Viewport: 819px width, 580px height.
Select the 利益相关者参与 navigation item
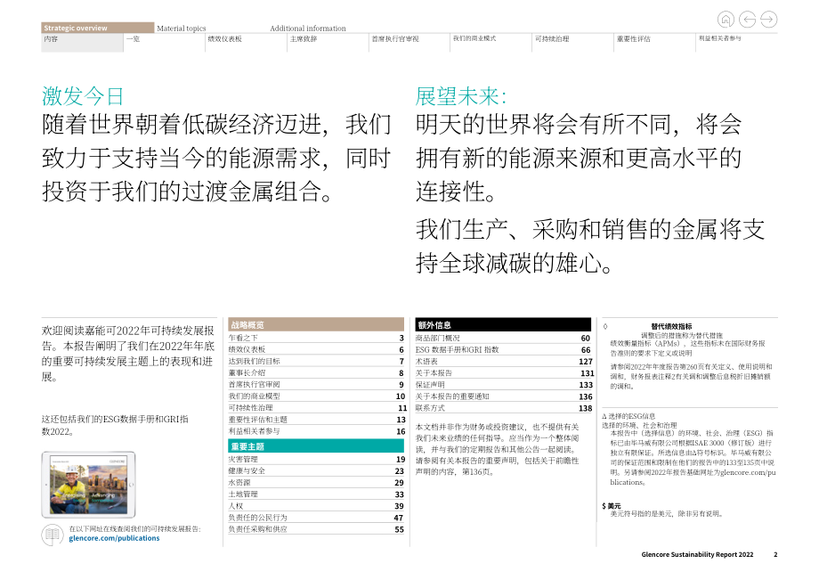(736, 43)
